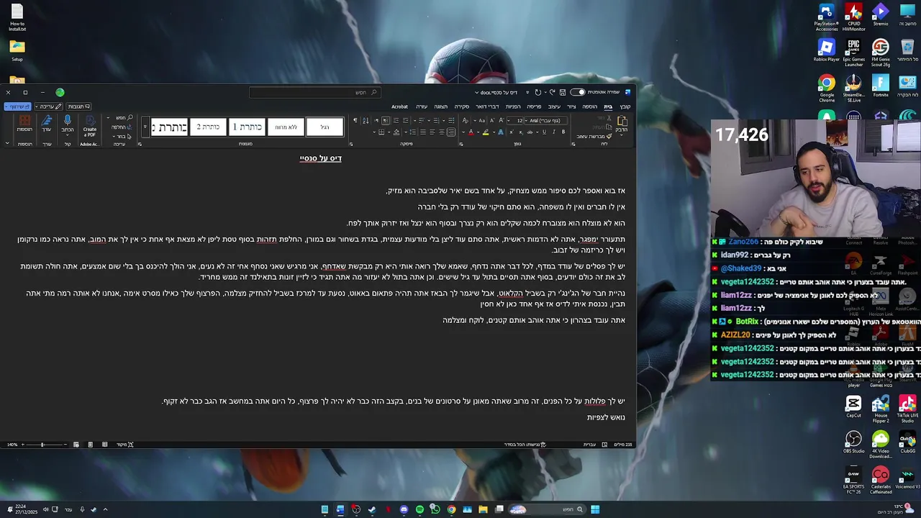The height and width of the screenshot is (518, 921).
Task: Click the Increase Font Size icon
Action: [502, 121]
